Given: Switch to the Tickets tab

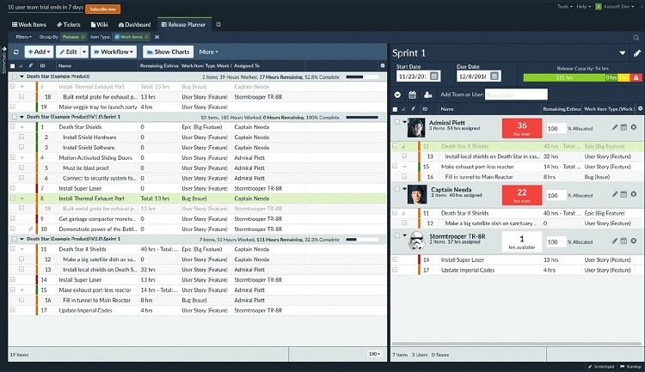Looking at the screenshot, I should tap(68, 25).
